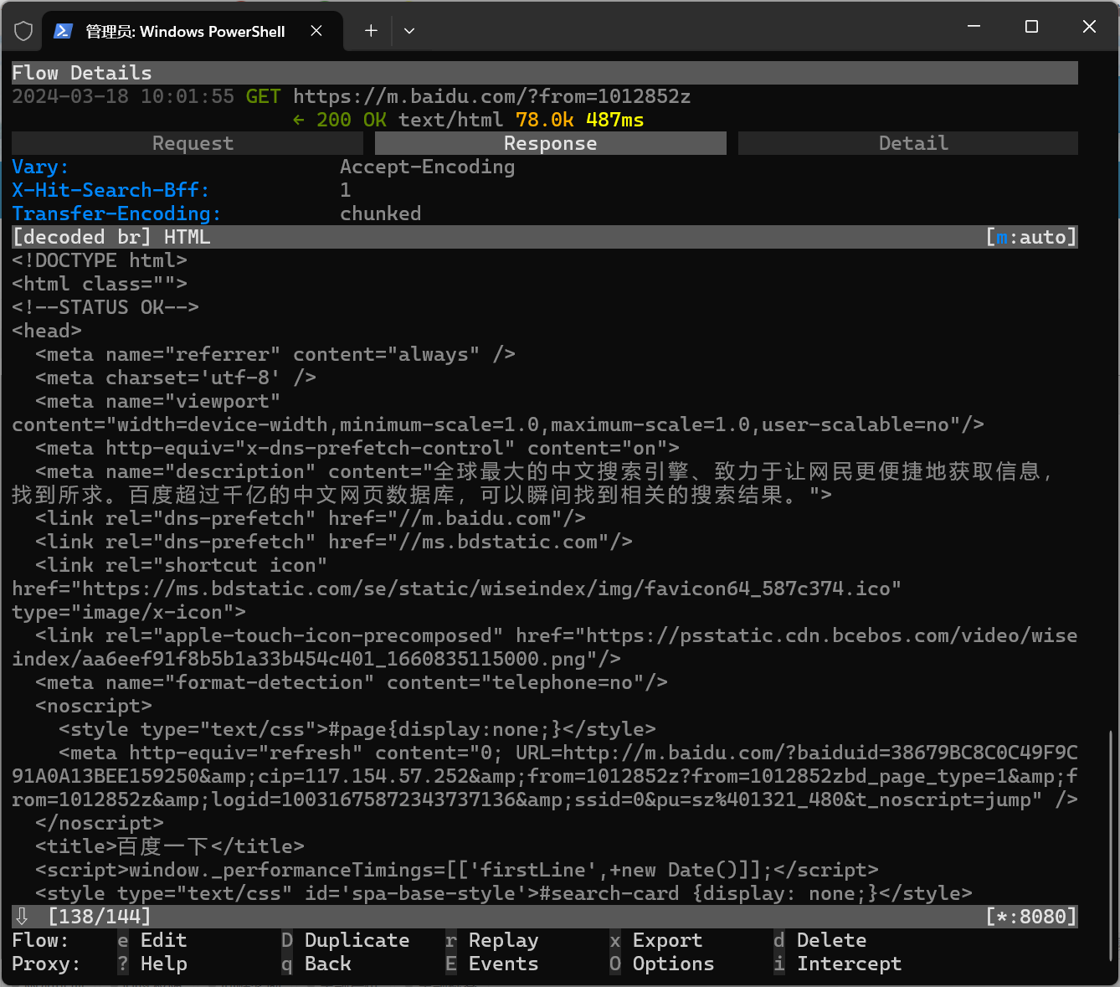Click the 200 OK status text

pyautogui.click(x=352, y=120)
